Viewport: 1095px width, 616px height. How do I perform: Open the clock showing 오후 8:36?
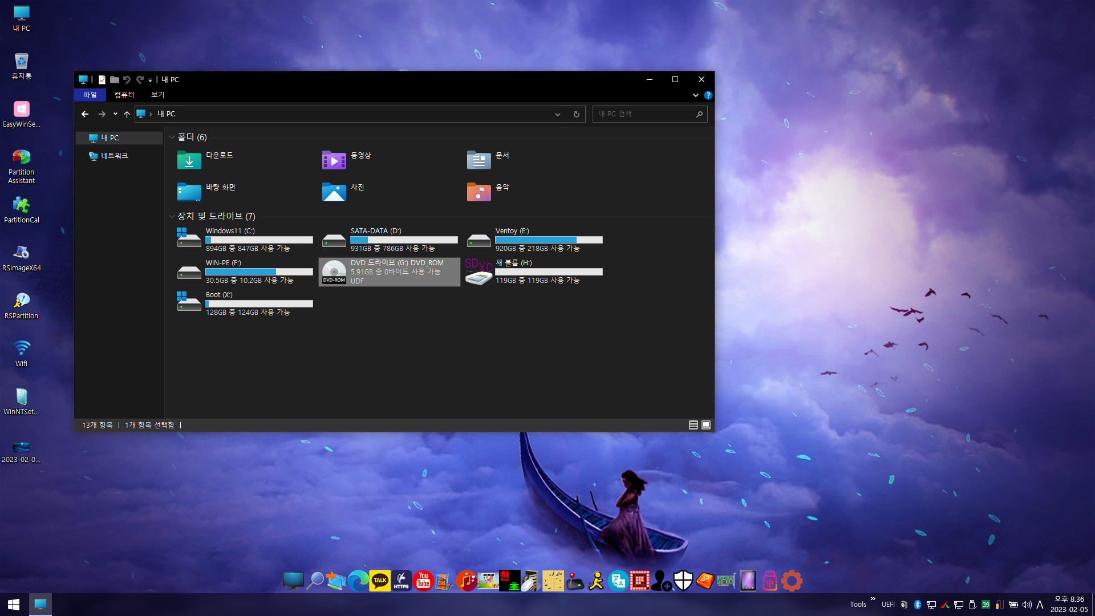tap(1069, 605)
